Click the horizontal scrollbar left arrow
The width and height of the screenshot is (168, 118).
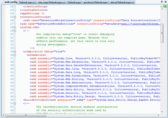4,115
